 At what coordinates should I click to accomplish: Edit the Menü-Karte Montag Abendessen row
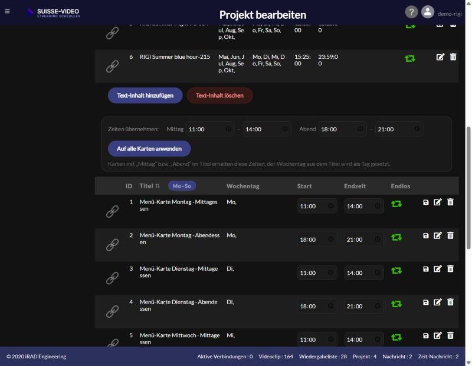438,235
